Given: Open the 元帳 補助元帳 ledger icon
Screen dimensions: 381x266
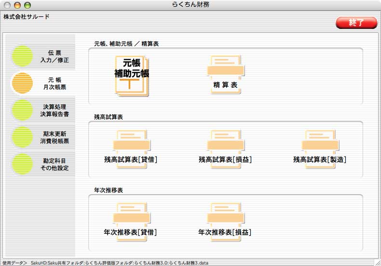Looking at the screenshot, I should tap(132, 76).
